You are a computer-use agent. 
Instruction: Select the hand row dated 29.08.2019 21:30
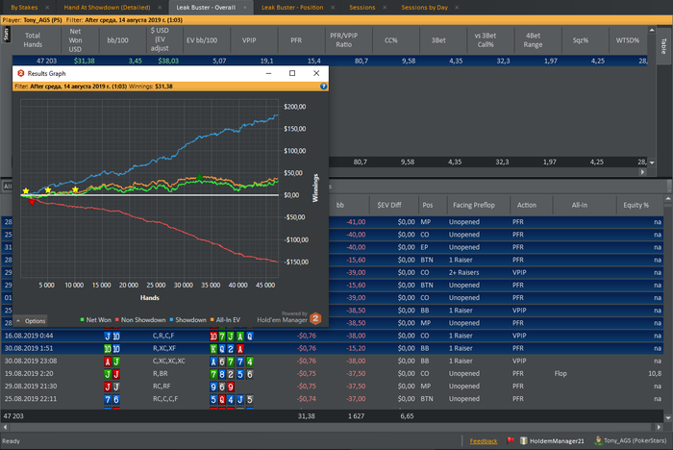click(x=333, y=386)
